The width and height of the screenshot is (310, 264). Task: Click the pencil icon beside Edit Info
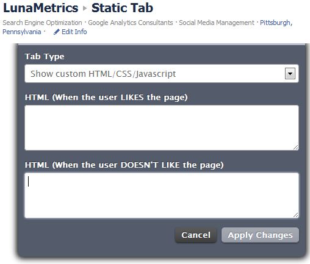click(56, 32)
